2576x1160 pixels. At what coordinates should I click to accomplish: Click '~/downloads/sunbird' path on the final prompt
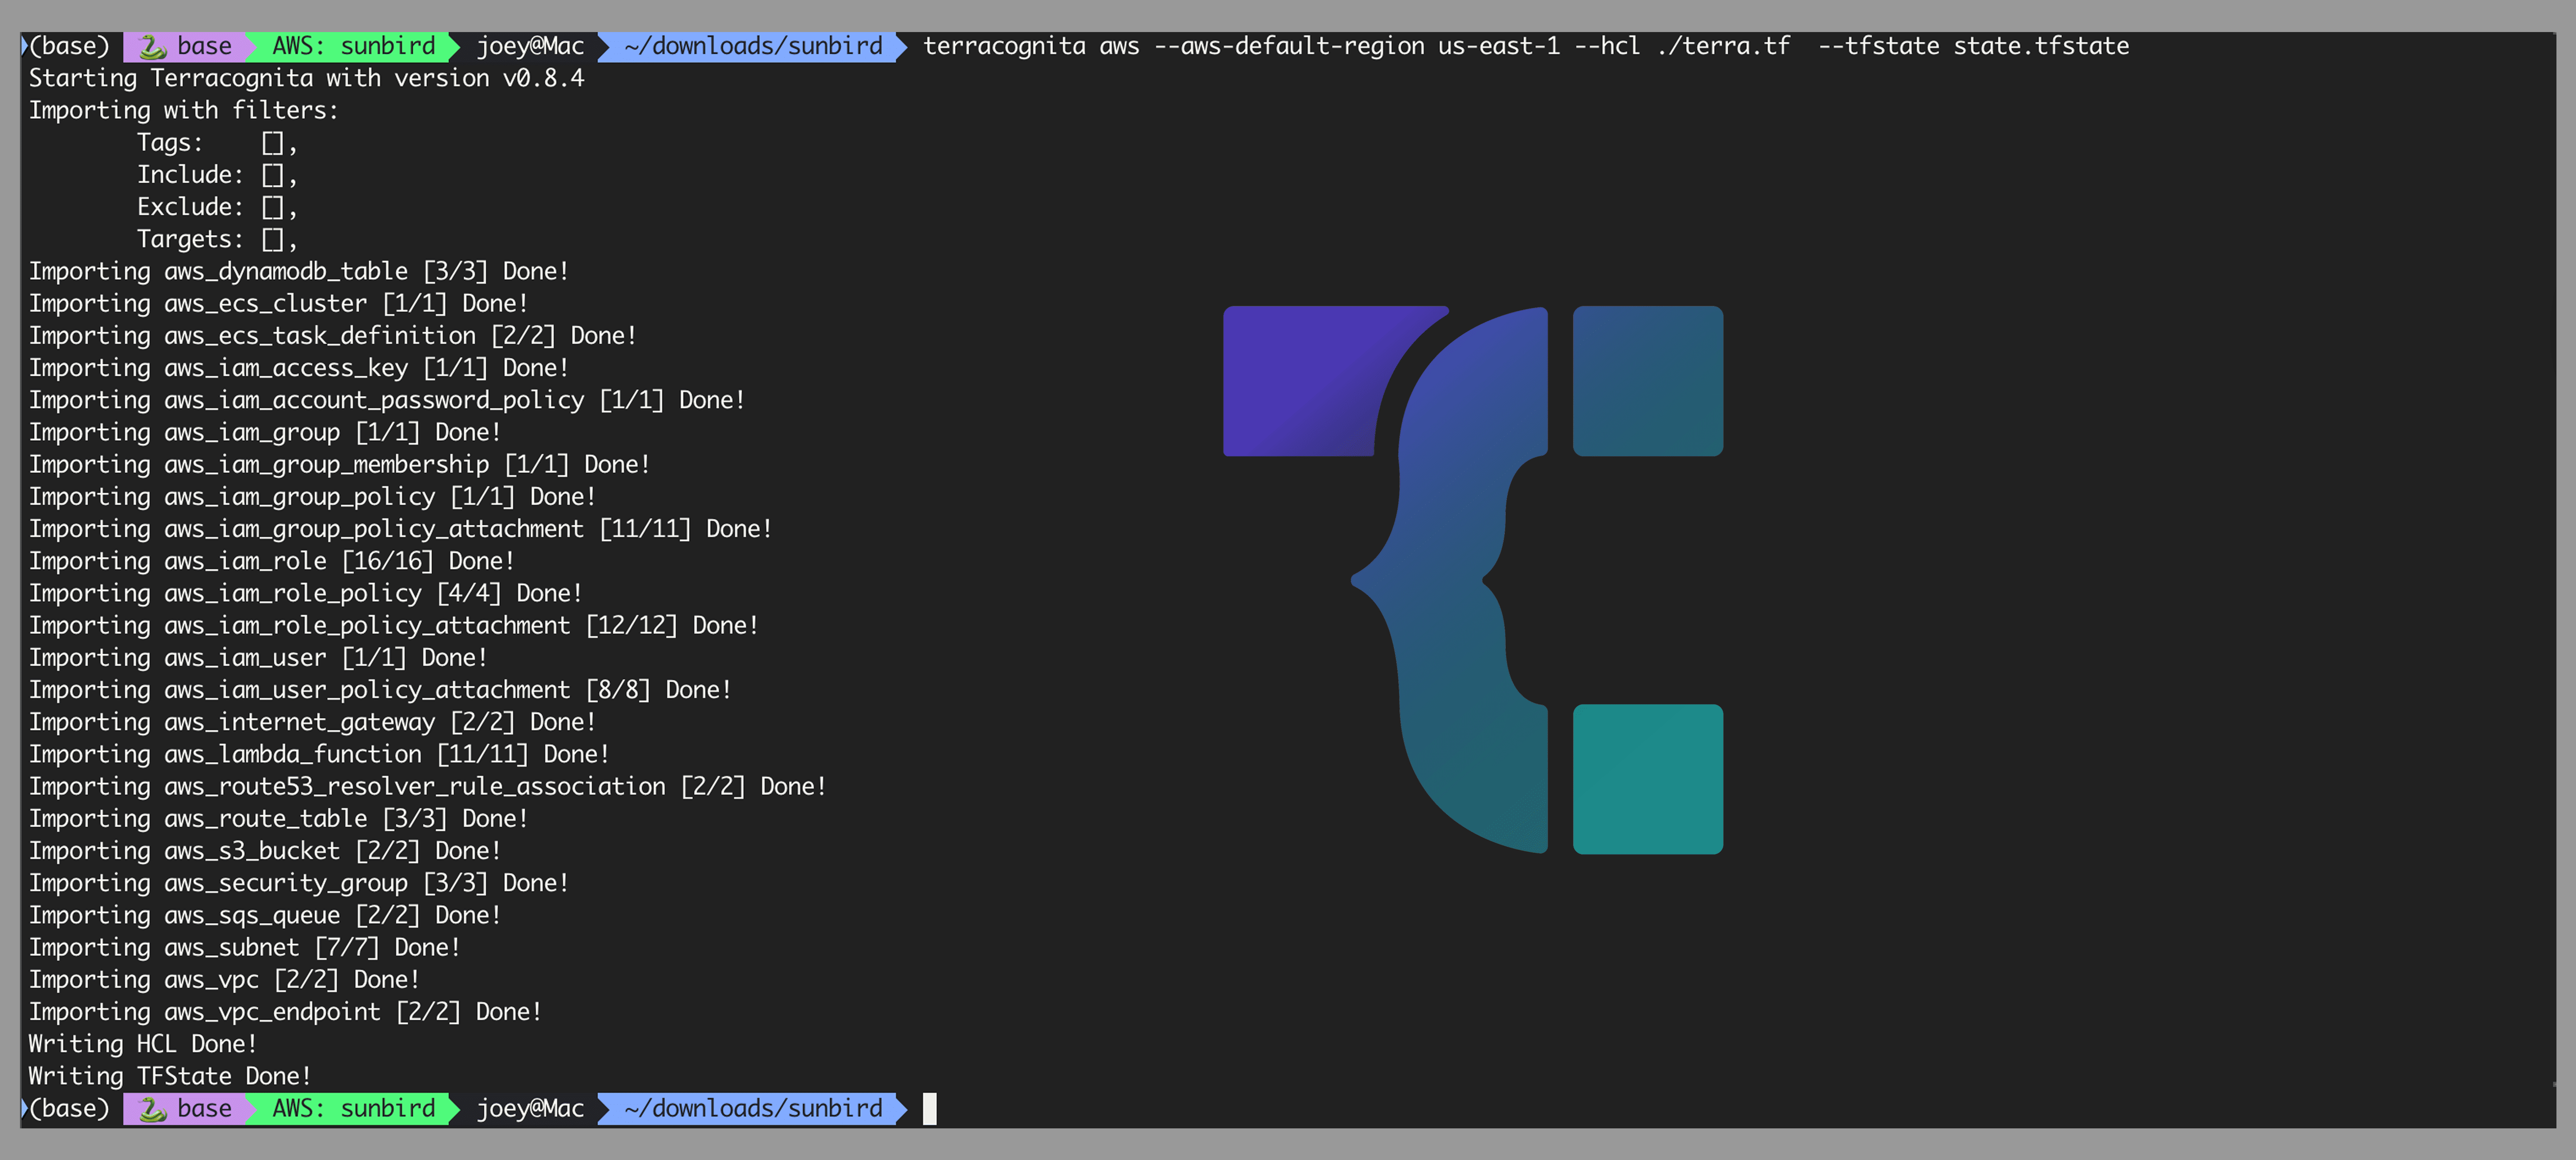[x=753, y=1108]
